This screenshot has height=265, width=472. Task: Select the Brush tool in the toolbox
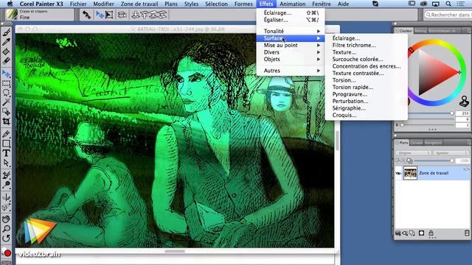pos(7,32)
